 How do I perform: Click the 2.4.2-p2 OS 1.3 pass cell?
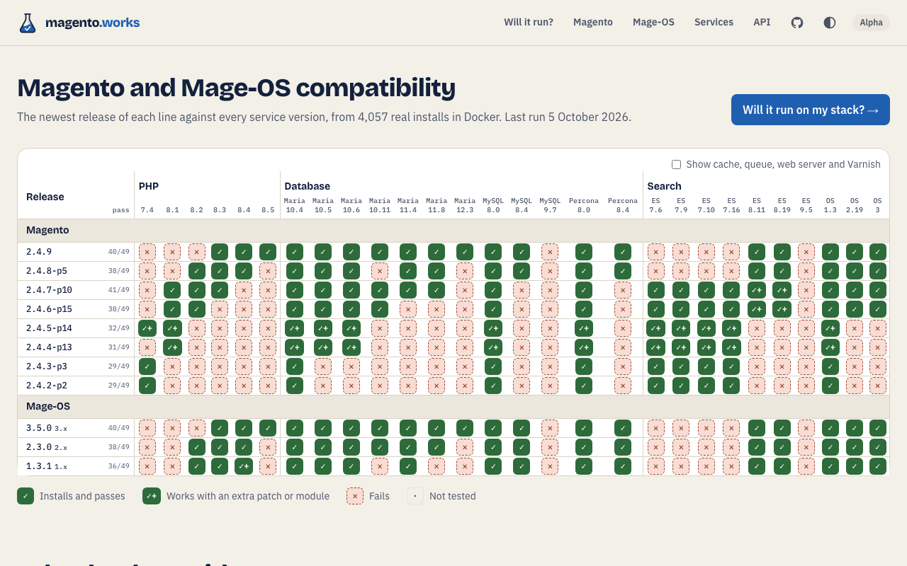[x=830, y=386]
